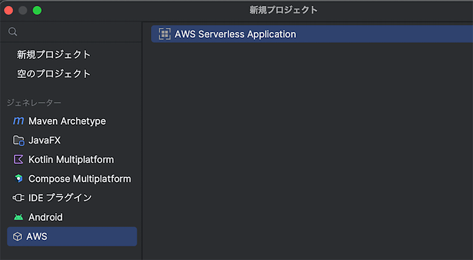Viewport: 473px width, 260px height.
Task: Maximize the dialog with green button
Action: pyautogui.click(x=37, y=10)
